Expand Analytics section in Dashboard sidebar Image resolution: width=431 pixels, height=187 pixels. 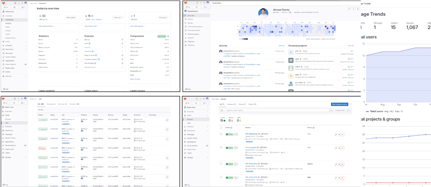click(26, 45)
